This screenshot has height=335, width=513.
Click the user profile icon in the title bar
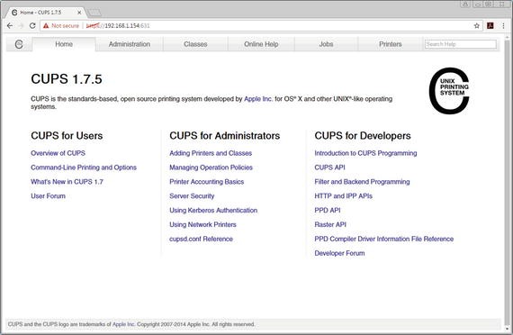tap(465, 4)
